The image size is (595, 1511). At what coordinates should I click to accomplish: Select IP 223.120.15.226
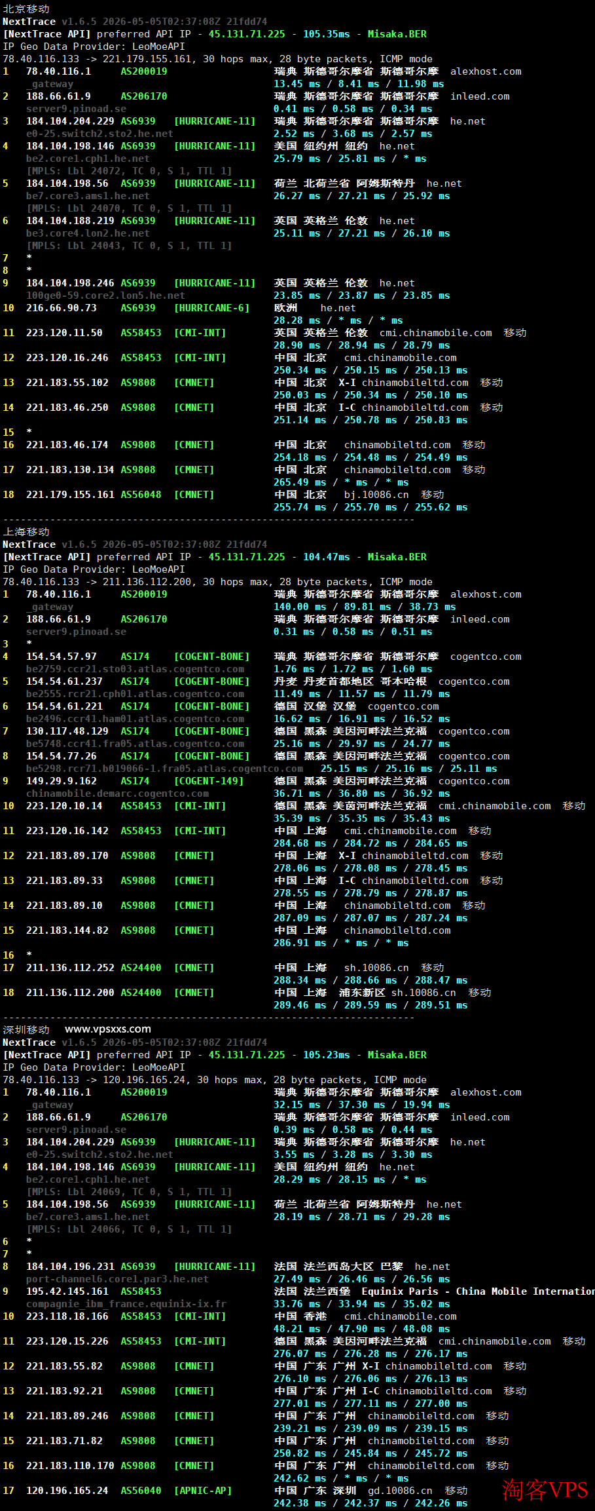click(67, 1341)
